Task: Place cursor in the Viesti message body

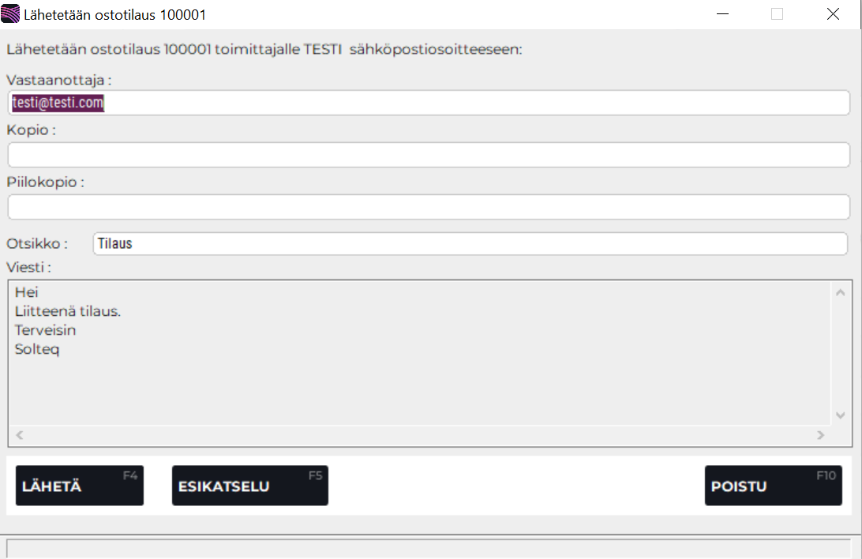Action: pyautogui.click(x=419, y=353)
